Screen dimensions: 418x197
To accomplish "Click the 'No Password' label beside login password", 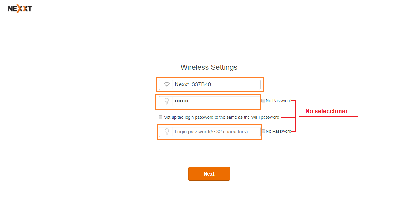I will pos(278,131).
